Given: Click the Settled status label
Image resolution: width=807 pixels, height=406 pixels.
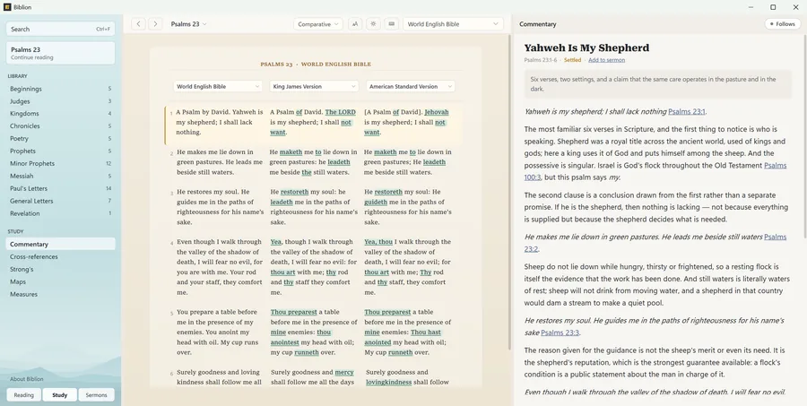Looking at the screenshot, I should pos(572,60).
